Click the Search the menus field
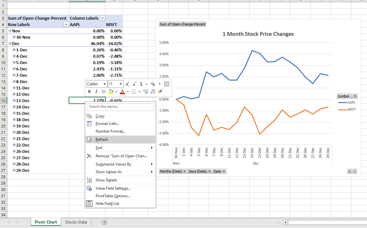Screen dimensions: 367x228 pyautogui.click(x=120, y=107)
